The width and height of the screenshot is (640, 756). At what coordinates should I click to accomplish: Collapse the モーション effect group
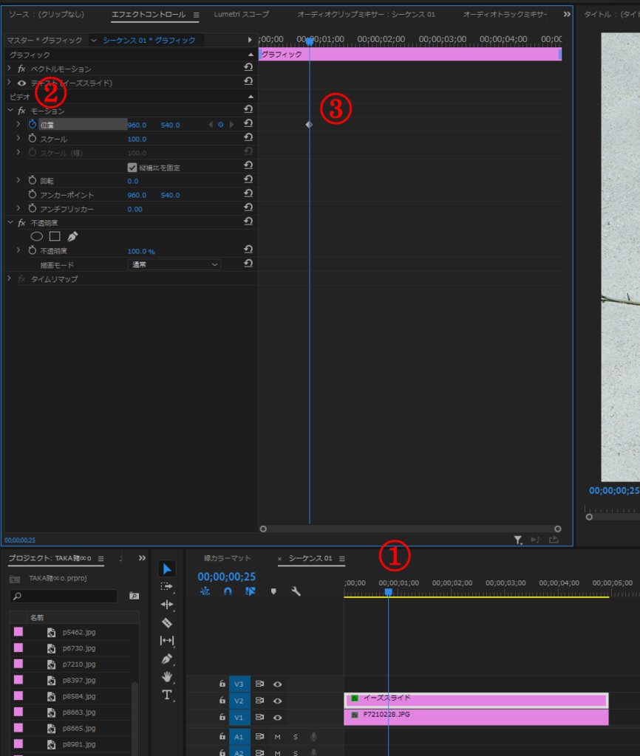pos(10,111)
